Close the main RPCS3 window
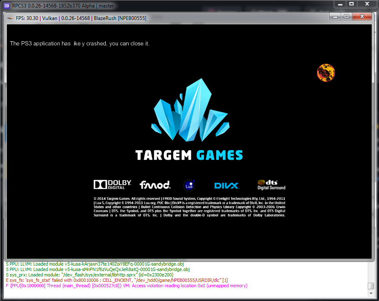Viewport: 379px width, 301px height. [x=367, y=4]
